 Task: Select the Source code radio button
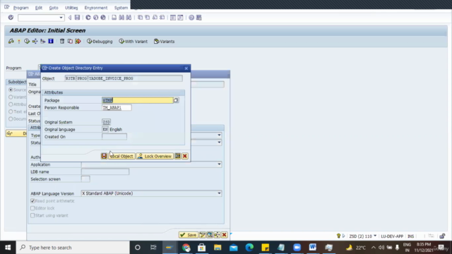(11, 90)
